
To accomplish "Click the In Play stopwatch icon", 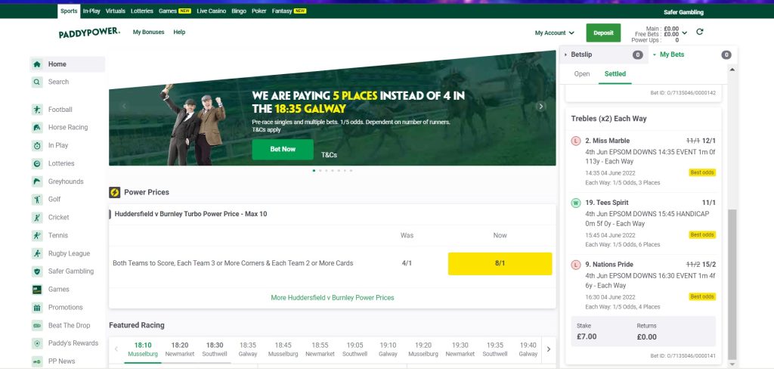I will point(37,145).
